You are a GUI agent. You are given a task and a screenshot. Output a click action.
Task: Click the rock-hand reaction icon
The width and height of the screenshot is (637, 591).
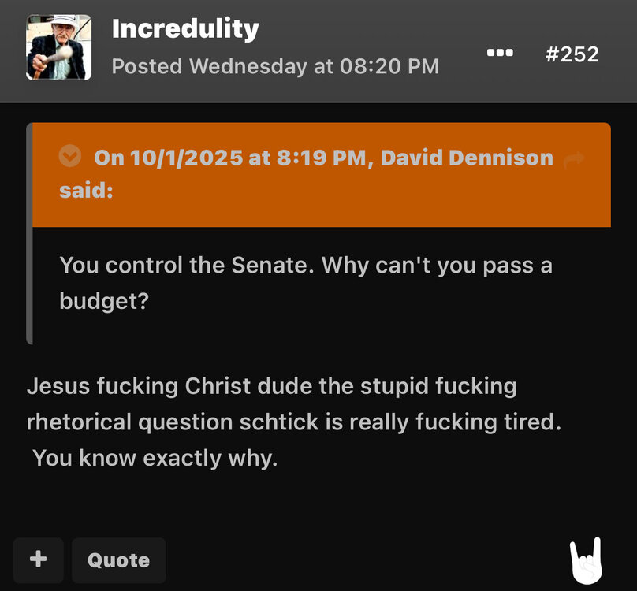586,561
